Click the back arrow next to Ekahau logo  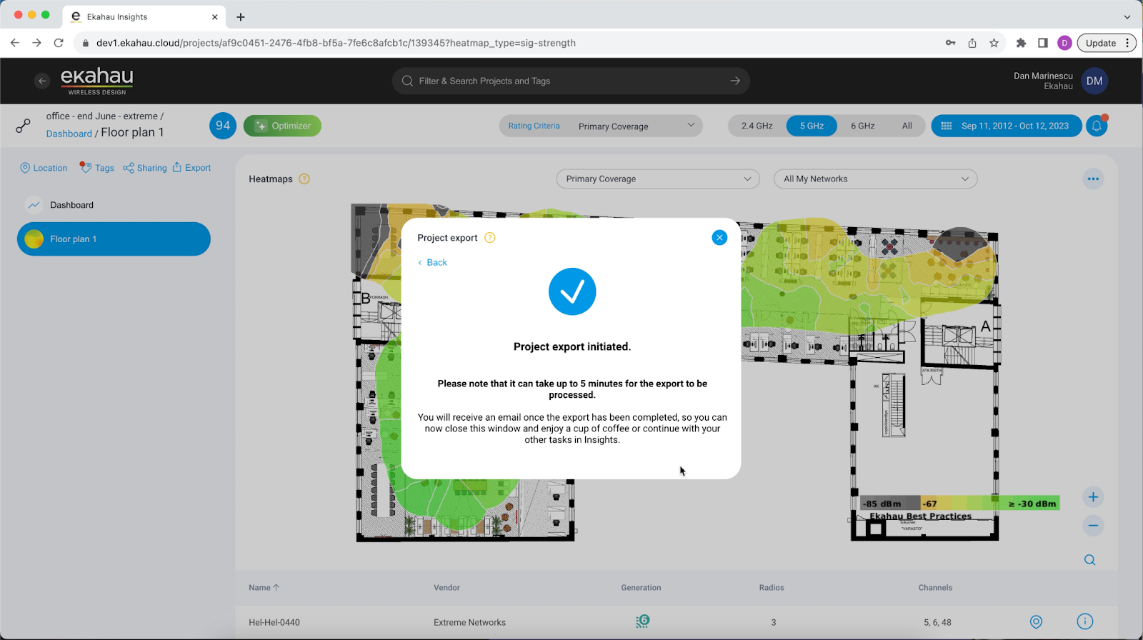click(42, 81)
